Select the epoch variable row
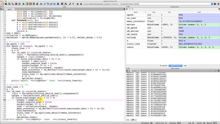The height and width of the screenshot is (124, 220). coord(173,15)
